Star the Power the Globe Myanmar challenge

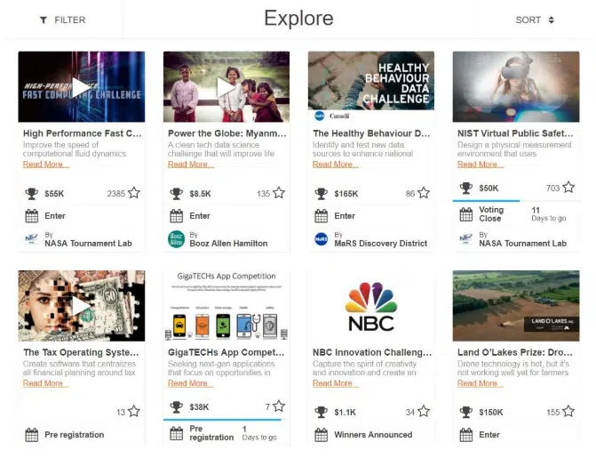tap(279, 193)
